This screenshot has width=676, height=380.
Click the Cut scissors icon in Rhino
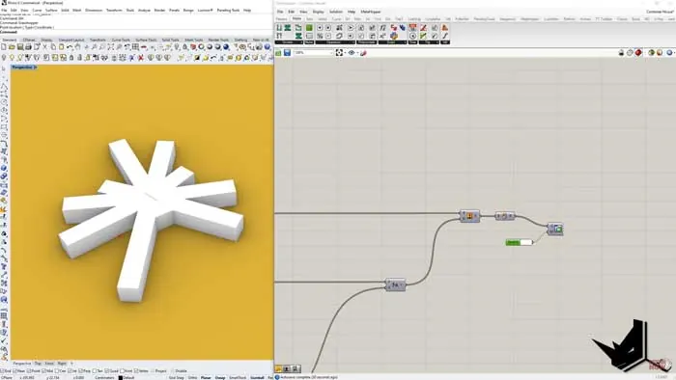tap(45, 46)
